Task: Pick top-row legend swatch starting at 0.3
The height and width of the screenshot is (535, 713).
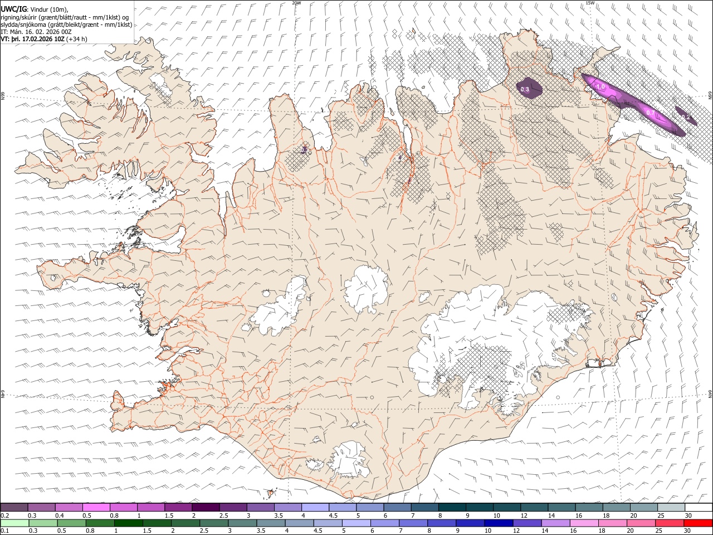Action: (41, 507)
